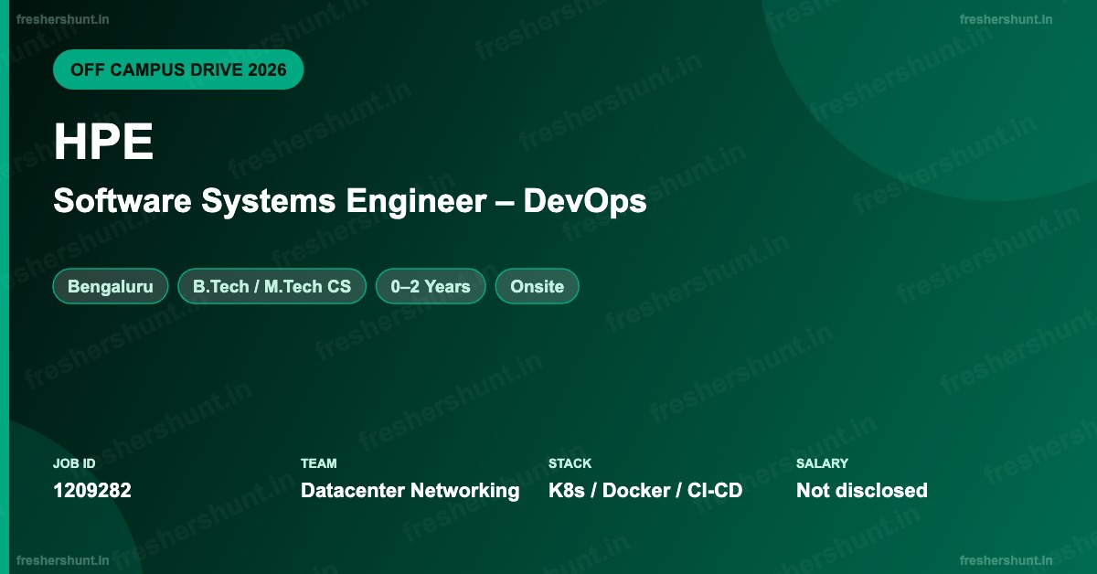The width and height of the screenshot is (1097, 574).
Task: Click the Software Systems Engineer – DevOps title
Action: click(x=350, y=201)
